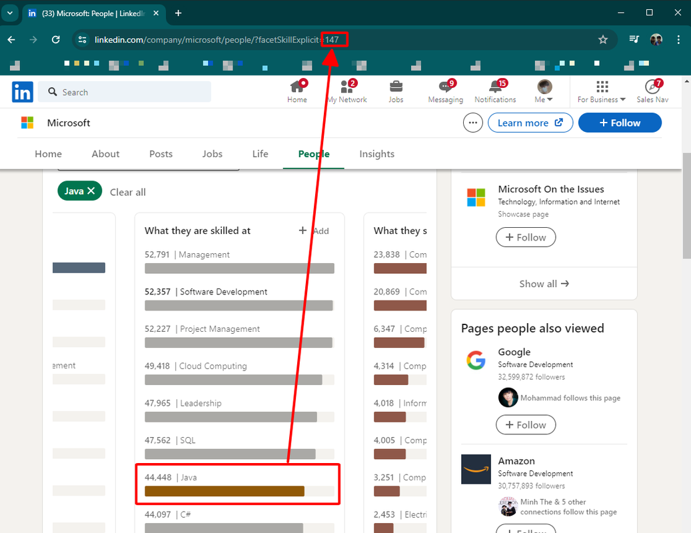
Task: Click 23,838 row in right skills card
Action: click(400, 262)
